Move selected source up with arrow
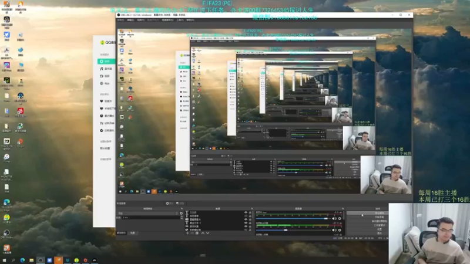This screenshot has height=264, width=470. pos(203,233)
